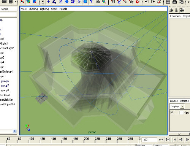This screenshot has width=190, height=146.
Task: Click the render current frame clapperboard icon
Action: coord(168,2)
